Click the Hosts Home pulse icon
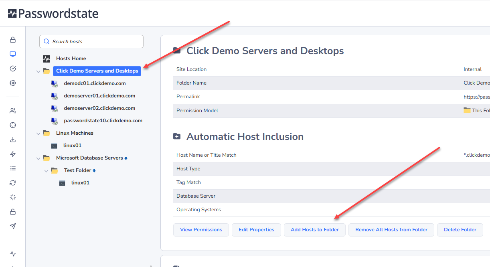This screenshot has width=490, height=267. coord(47,59)
